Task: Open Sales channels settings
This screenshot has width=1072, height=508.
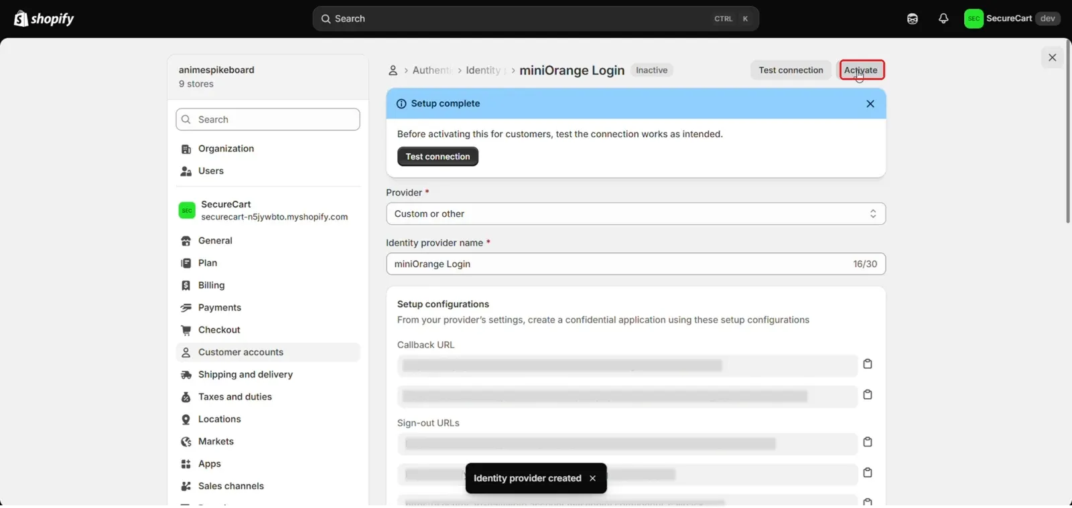Action: coord(268,487)
